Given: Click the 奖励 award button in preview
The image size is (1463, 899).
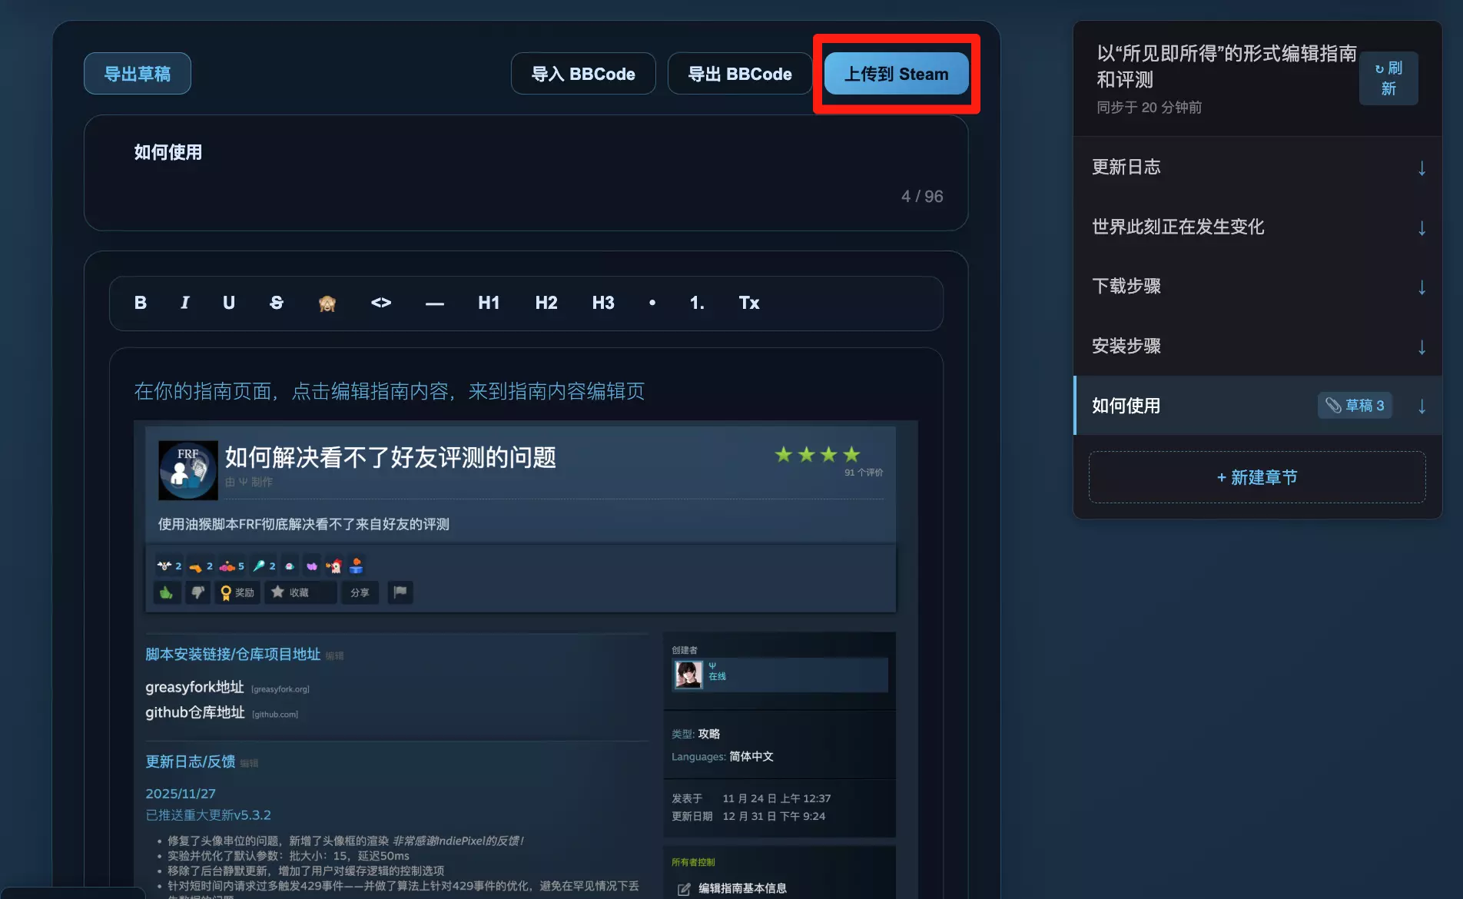Looking at the screenshot, I should coord(237,592).
